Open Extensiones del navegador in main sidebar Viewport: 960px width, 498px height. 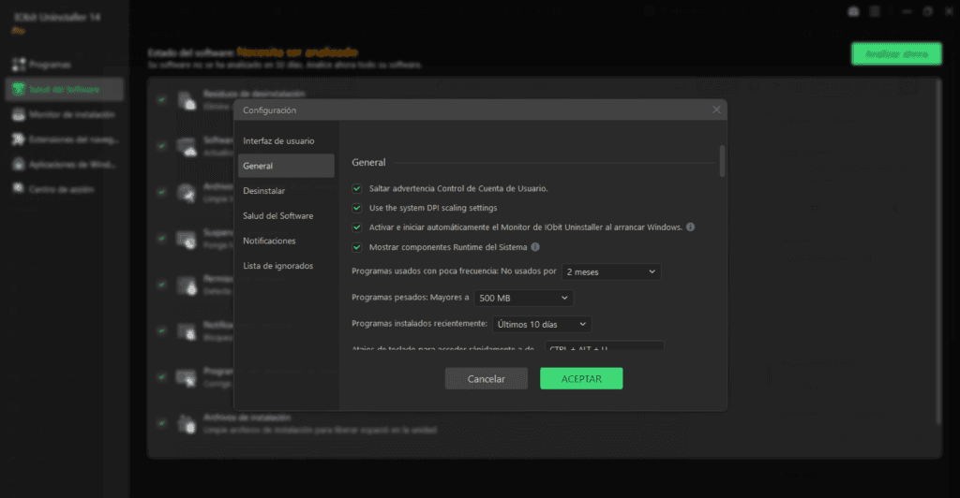coord(65,139)
